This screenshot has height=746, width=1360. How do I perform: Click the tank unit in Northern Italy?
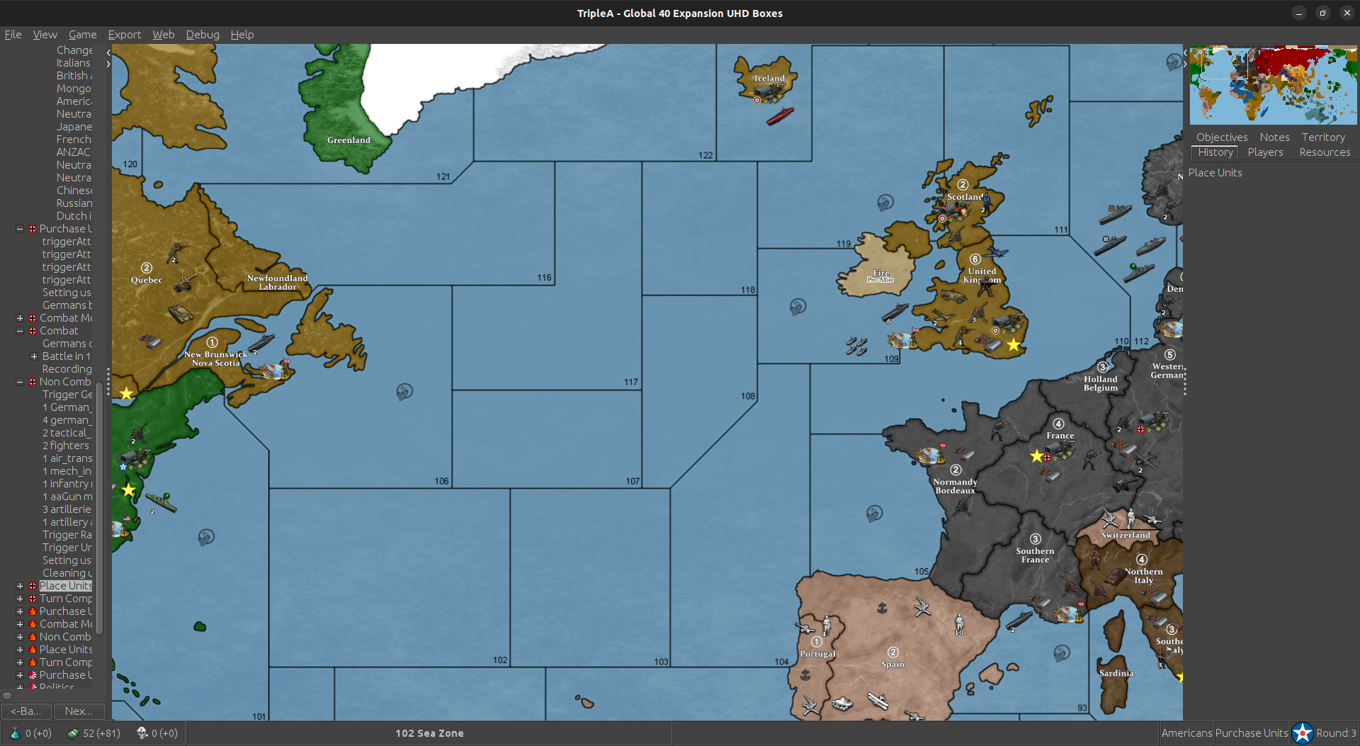(x=1114, y=577)
